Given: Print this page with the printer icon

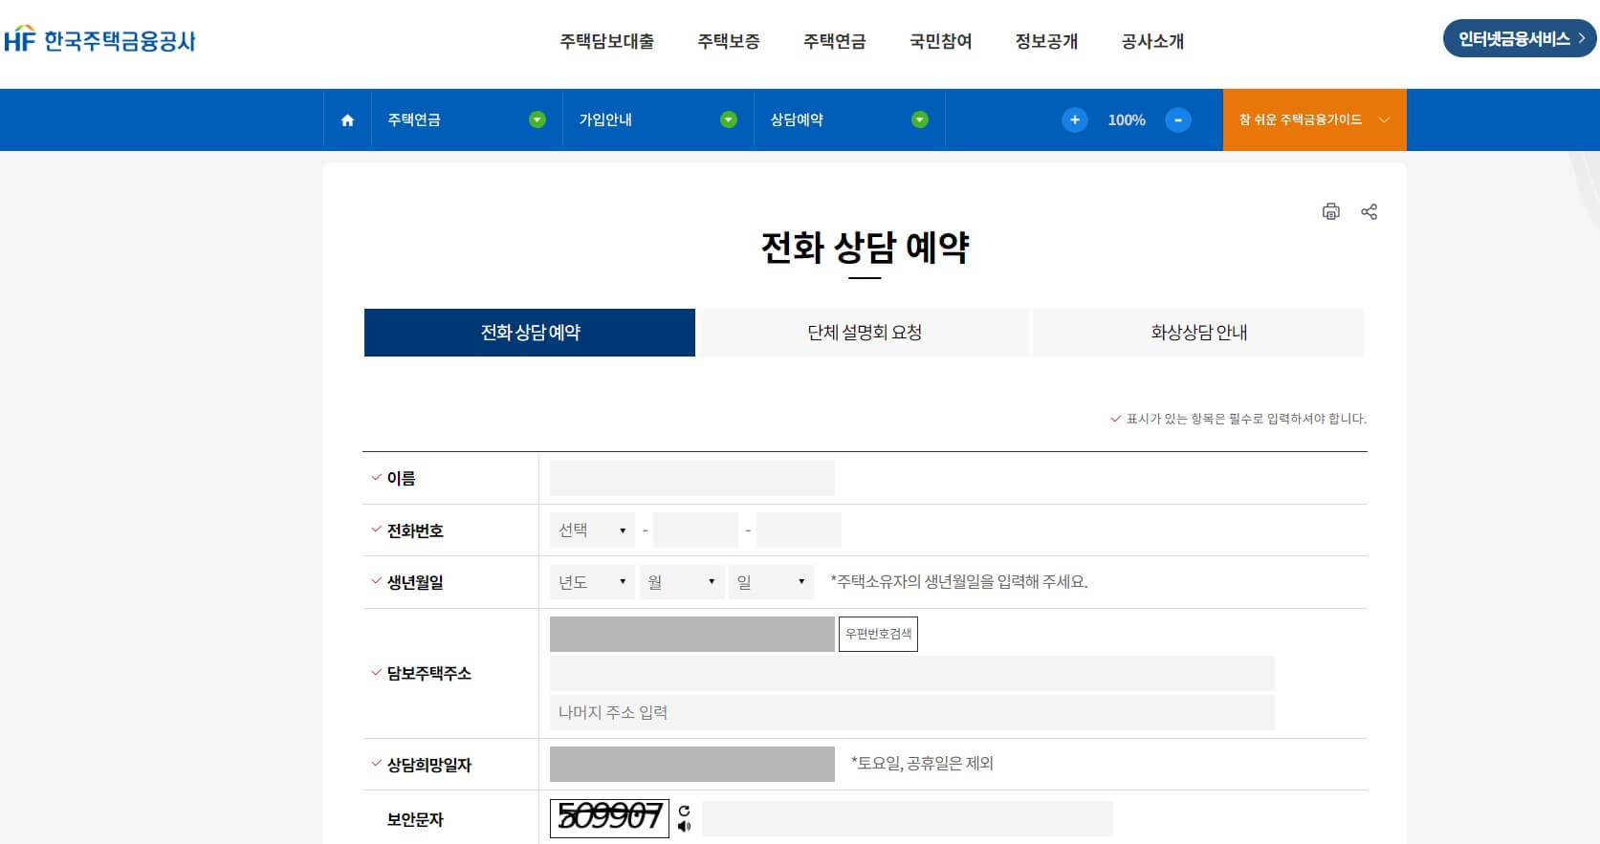Looking at the screenshot, I should click(x=1330, y=211).
